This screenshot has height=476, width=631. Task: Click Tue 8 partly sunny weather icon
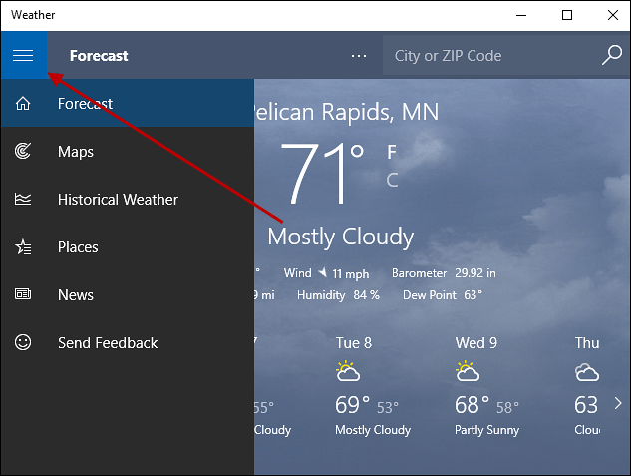348,371
